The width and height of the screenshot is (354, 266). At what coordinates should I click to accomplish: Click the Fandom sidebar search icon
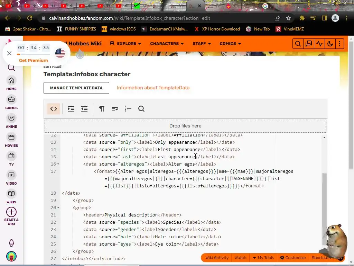click(11, 68)
